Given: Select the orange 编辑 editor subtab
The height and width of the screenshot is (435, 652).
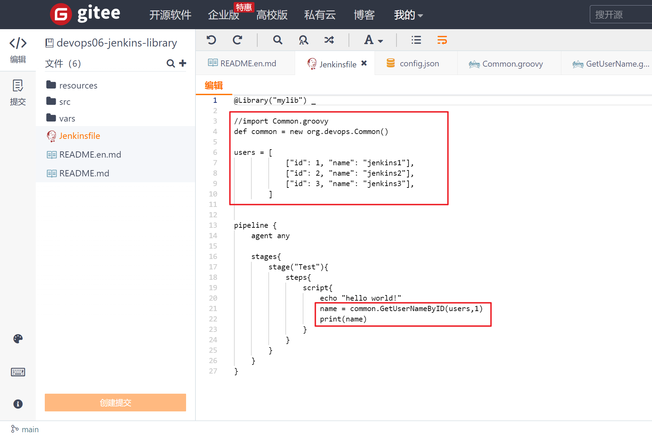Looking at the screenshot, I should pyautogui.click(x=214, y=85).
